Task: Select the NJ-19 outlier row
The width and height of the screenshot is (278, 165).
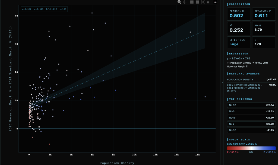Action: click(251, 118)
